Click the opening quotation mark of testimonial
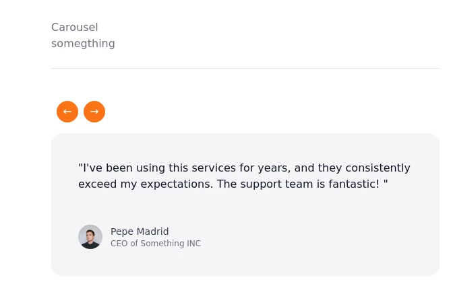The width and height of the screenshot is (453, 290). (x=80, y=166)
